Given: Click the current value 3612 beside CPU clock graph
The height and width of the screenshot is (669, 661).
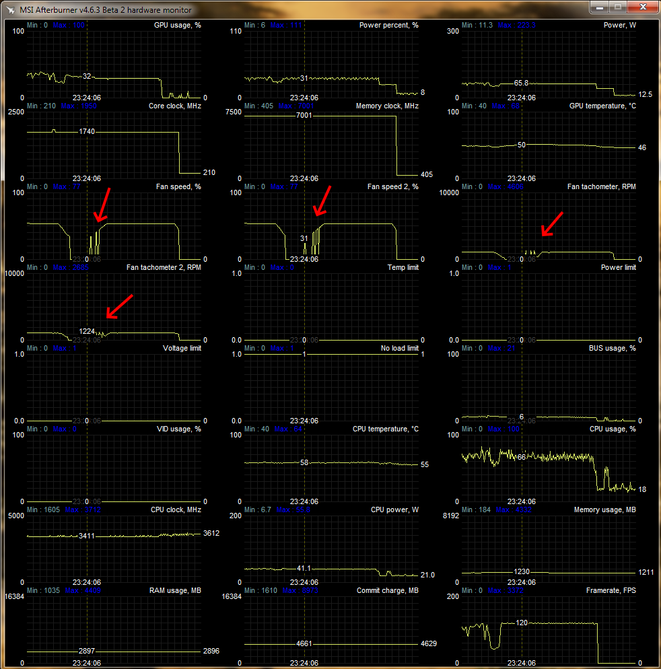Looking at the screenshot, I should (x=211, y=533).
